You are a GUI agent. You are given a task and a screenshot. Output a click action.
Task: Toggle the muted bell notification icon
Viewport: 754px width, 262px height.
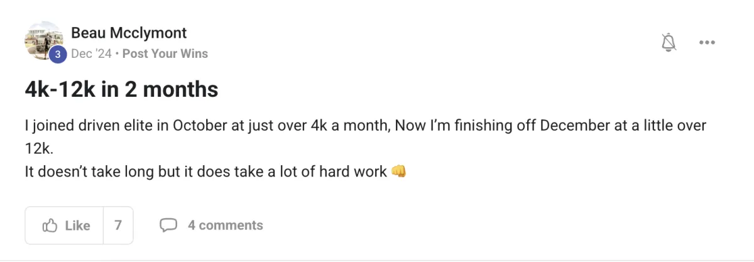click(669, 42)
